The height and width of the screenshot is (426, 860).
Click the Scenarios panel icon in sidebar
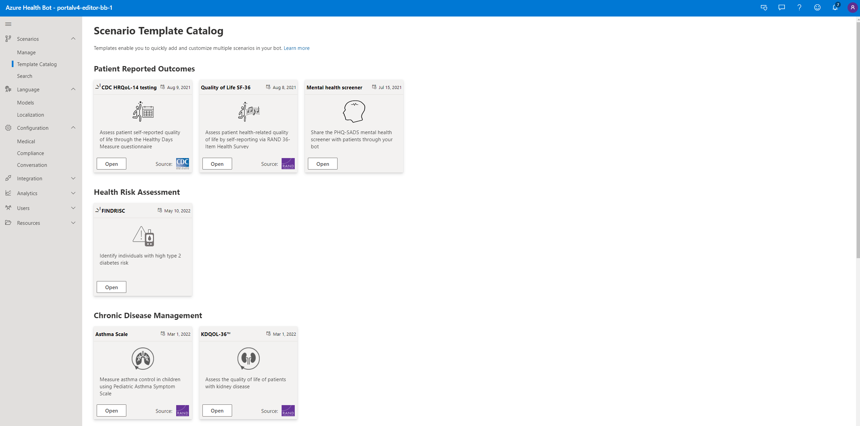(8, 38)
